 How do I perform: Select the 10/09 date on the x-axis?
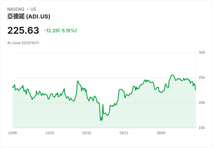point(12,133)
